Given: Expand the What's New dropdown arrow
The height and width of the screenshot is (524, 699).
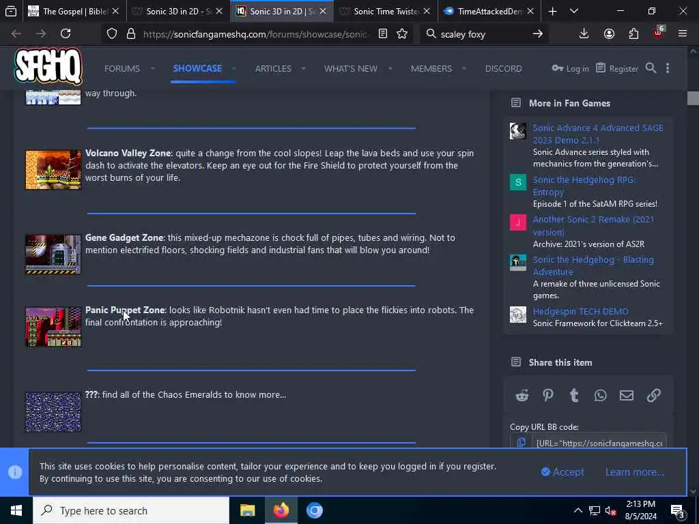Looking at the screenshot, I should point(390,69).
